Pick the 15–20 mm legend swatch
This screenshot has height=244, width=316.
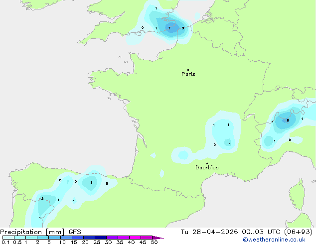click(x=77, y=238)
